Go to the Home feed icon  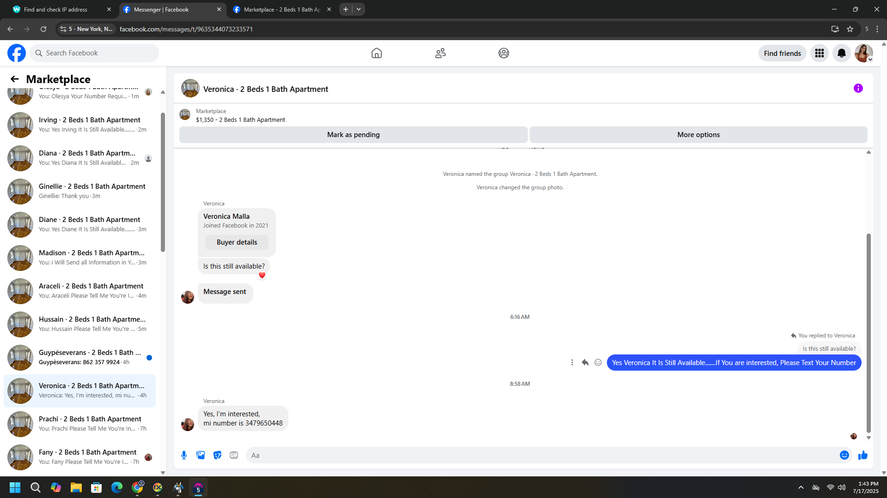pos(377,53)
